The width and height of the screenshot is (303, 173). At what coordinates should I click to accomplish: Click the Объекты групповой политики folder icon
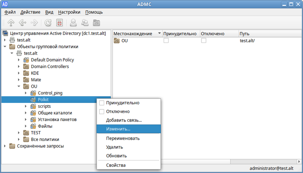(x=12, y=47)
